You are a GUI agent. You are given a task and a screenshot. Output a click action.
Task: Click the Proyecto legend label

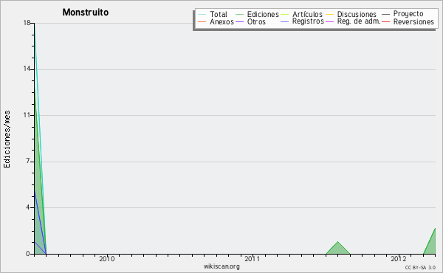tap(408, 14)
